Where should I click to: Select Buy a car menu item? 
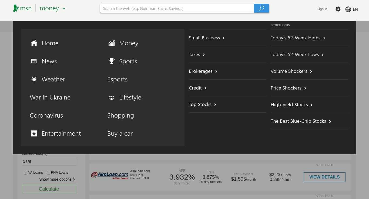120,133
